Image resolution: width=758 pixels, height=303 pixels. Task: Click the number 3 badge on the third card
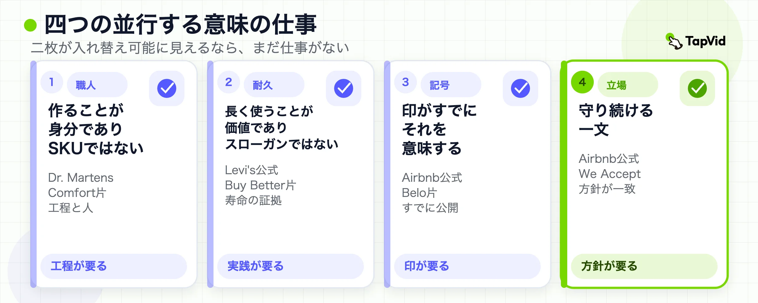(x=406, y=82)
